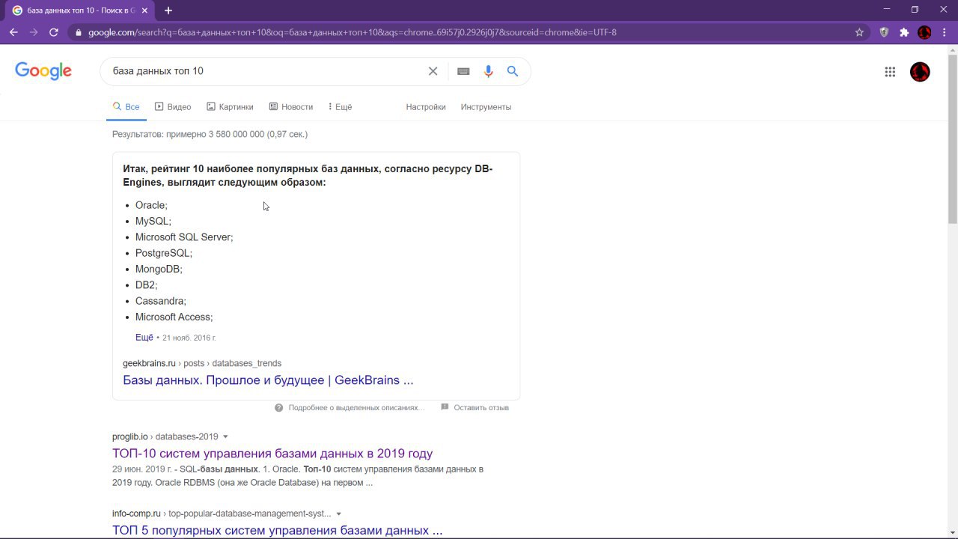The height and width of the screenshot is (539, 958).
Task: Click the browser address bar URL
Action: click(352, 32)
